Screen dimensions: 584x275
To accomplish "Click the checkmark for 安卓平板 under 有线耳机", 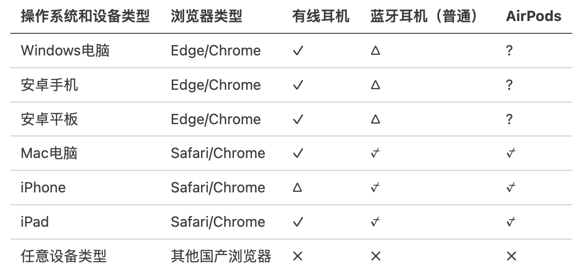I will click(x=298, y=120).
